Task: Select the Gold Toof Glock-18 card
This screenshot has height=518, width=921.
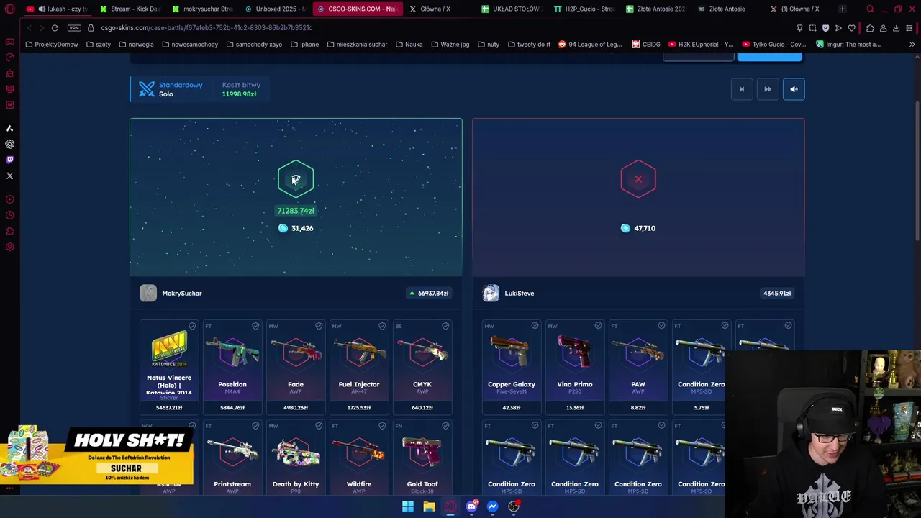Action: point(422,458)
